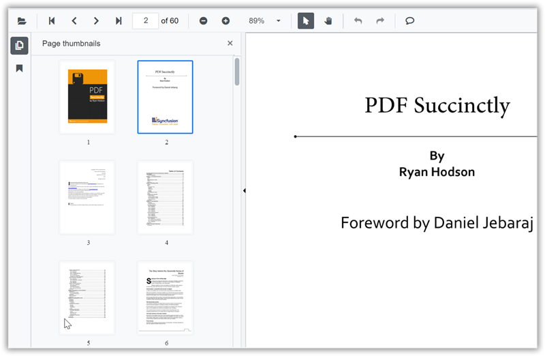Enable the text selection cursor tool
The width and height of the screenshot is (545, 356).
[306, 21]
